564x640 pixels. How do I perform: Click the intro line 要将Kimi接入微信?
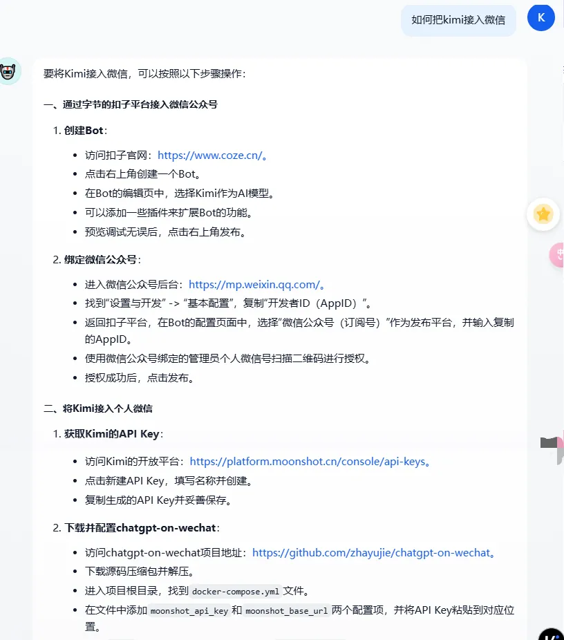click(145, 74)
